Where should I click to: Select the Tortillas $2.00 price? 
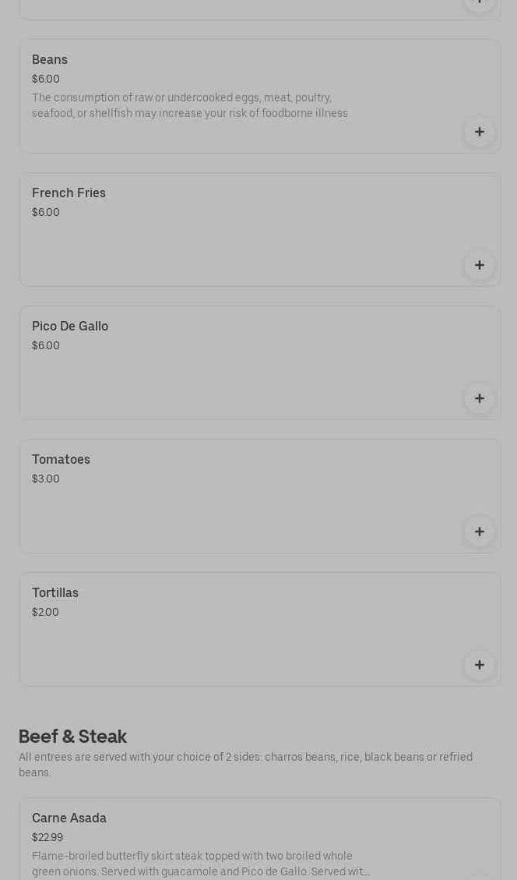pyautogui.click(x=45, y=612)
